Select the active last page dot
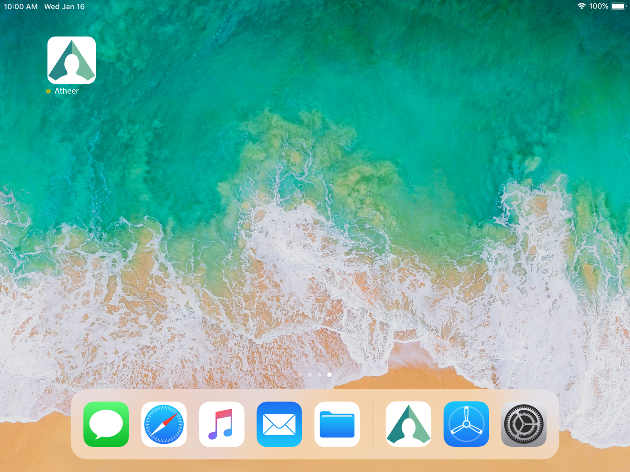This screenshot has width=630, height=472. (329, 374)
